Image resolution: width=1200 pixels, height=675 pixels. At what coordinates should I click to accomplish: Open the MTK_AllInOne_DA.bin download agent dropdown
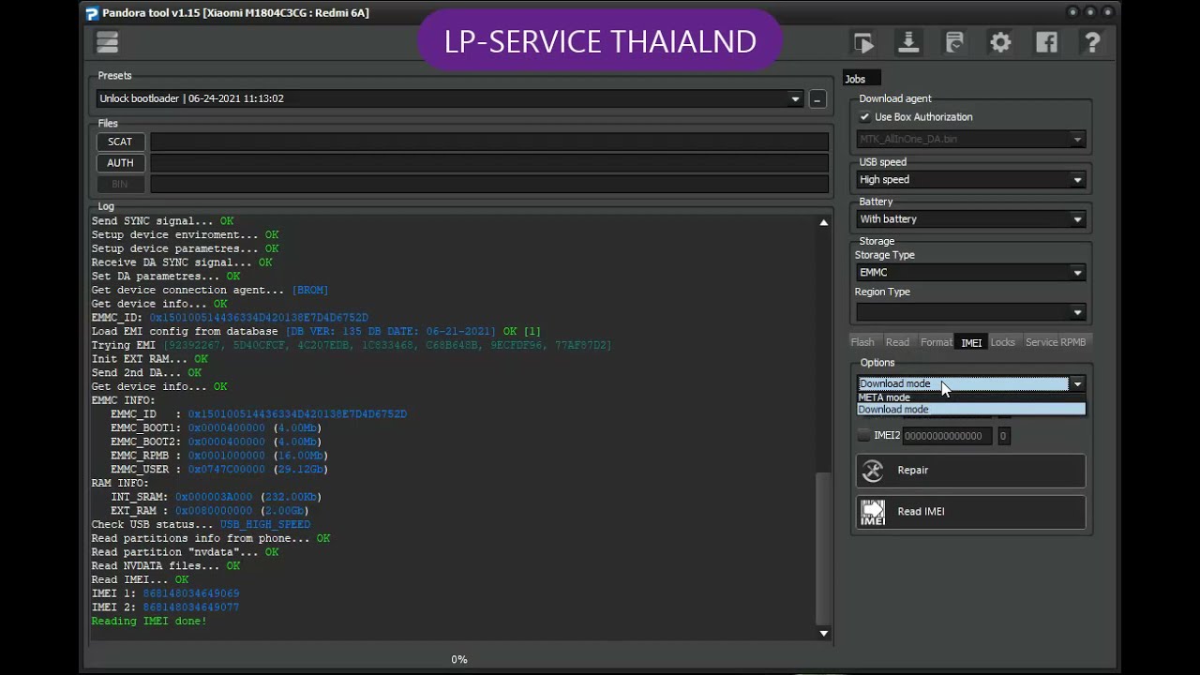coord(970,139)
